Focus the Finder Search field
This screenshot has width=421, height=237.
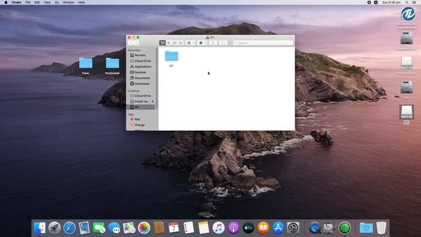point(263,43)
